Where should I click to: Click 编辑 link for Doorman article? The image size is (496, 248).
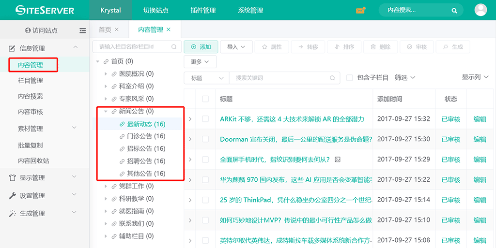[480, 139]
